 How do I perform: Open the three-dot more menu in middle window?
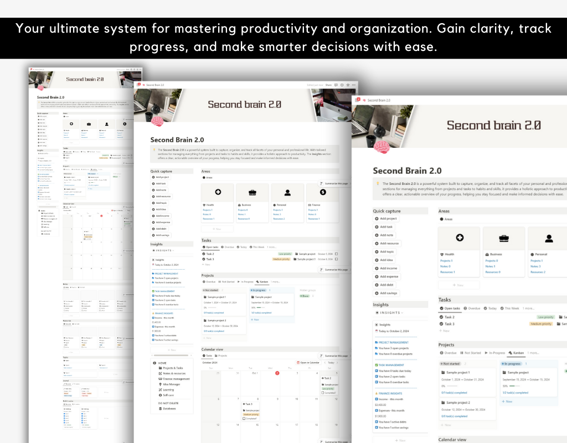pos(354,85)
